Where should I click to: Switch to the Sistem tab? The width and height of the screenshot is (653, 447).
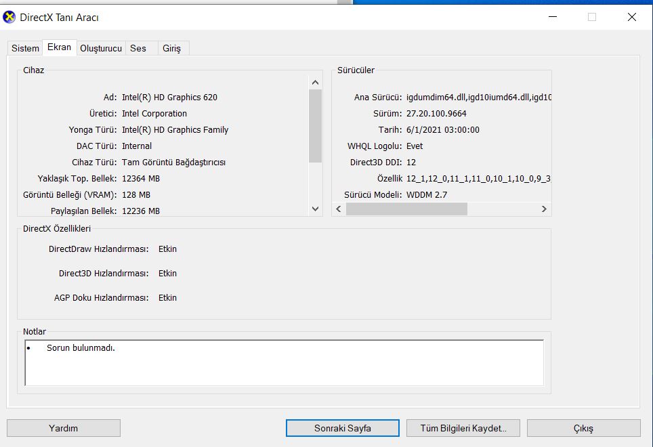pyautogui.click(x=26, y=48)
